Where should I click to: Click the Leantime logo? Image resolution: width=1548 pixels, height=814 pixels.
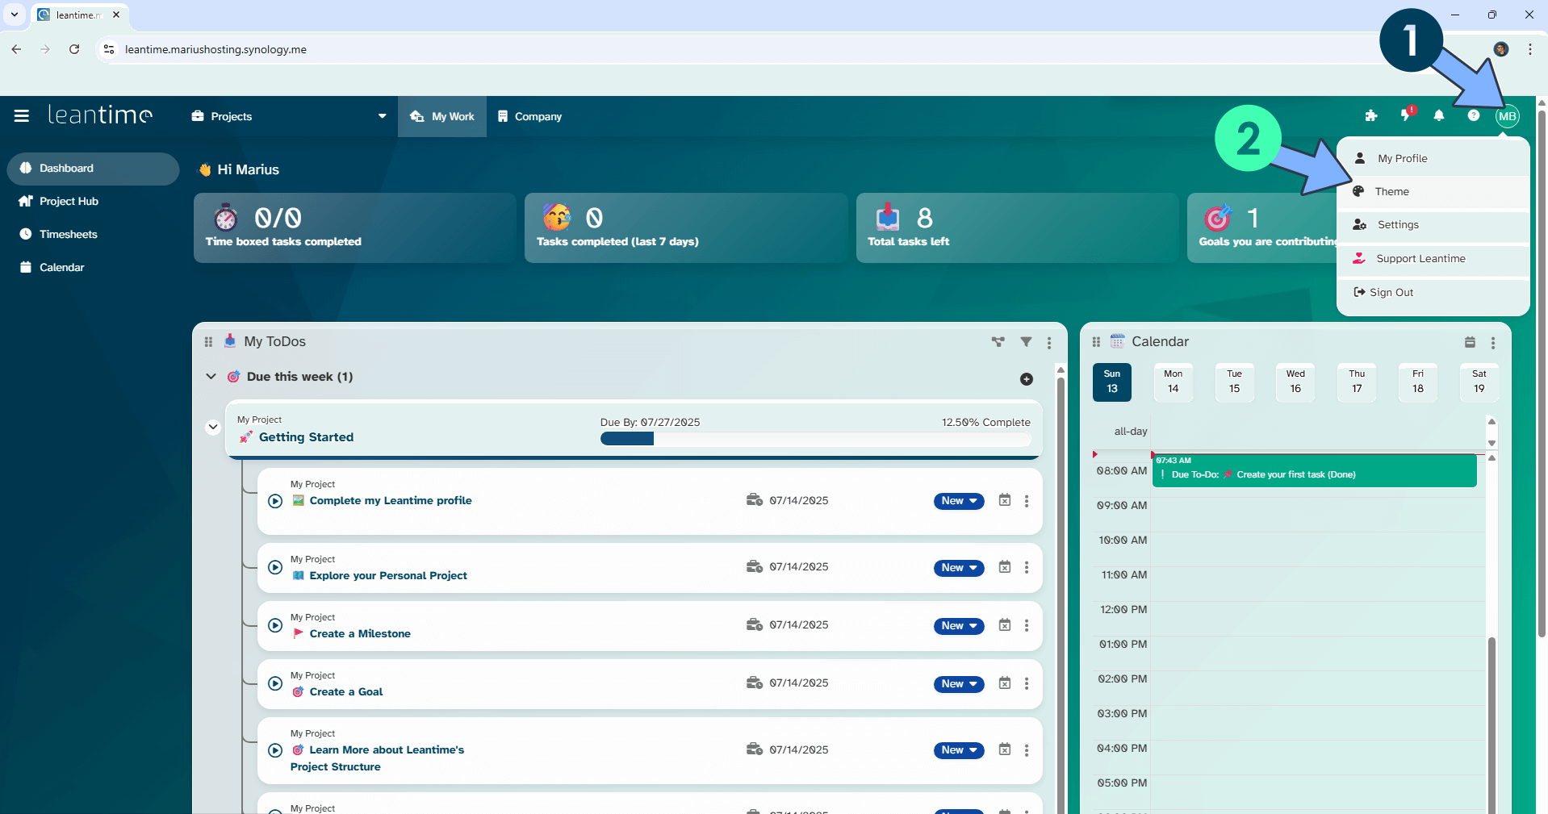100,115
